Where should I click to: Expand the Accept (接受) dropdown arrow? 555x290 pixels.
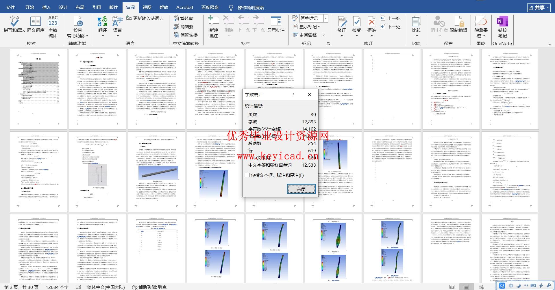357,36
